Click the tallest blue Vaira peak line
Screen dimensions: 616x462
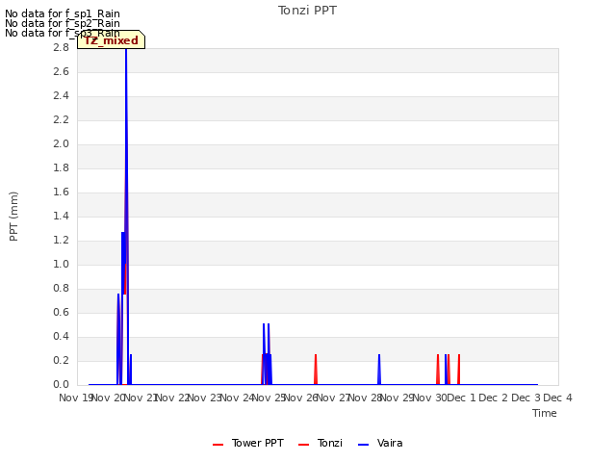[x=126, y=157]
